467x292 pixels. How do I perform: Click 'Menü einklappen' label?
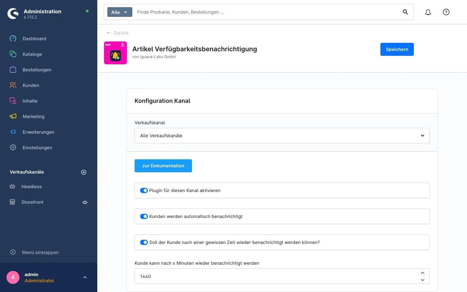click(x=40, y=252)
